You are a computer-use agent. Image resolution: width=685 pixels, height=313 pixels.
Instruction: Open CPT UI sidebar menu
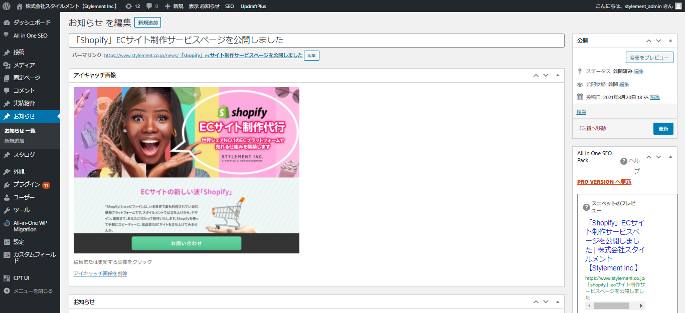30,278
